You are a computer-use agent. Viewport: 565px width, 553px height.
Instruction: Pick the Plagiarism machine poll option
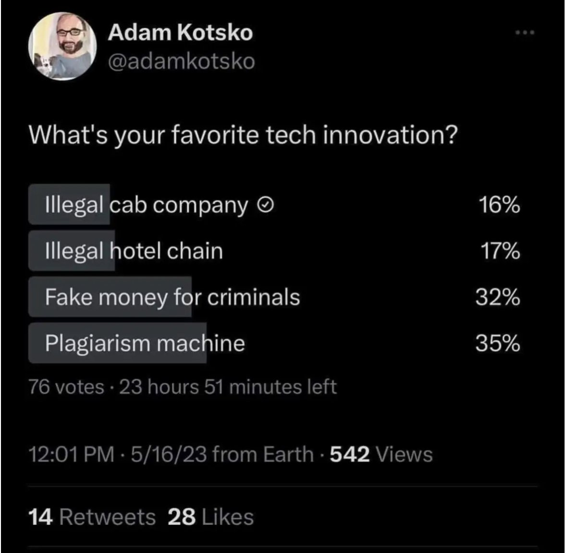pos(145,343)
